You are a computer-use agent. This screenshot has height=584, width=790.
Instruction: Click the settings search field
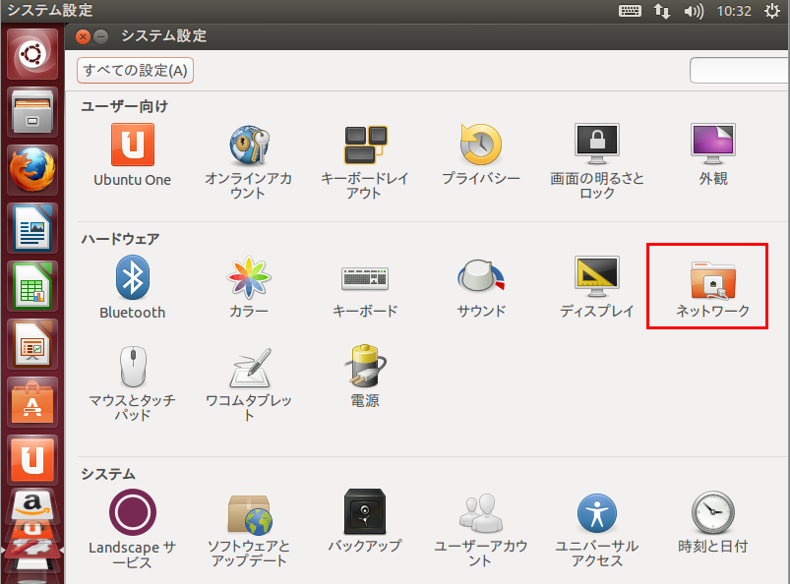click(739, 70)
